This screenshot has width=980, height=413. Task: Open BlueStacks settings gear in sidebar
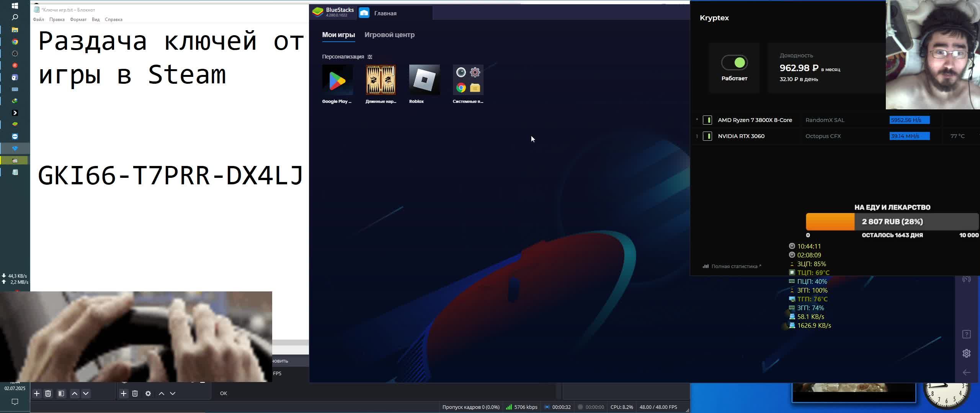pyautogui.click(x=966, y=353)
